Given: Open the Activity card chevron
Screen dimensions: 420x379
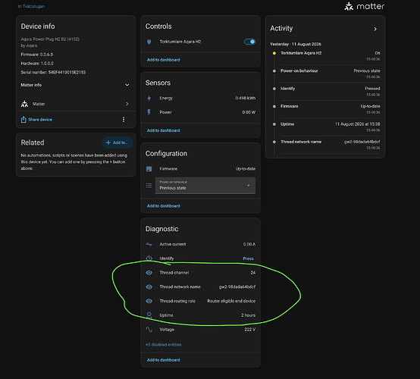Looking at the screenshot, I should click(375, 29).
